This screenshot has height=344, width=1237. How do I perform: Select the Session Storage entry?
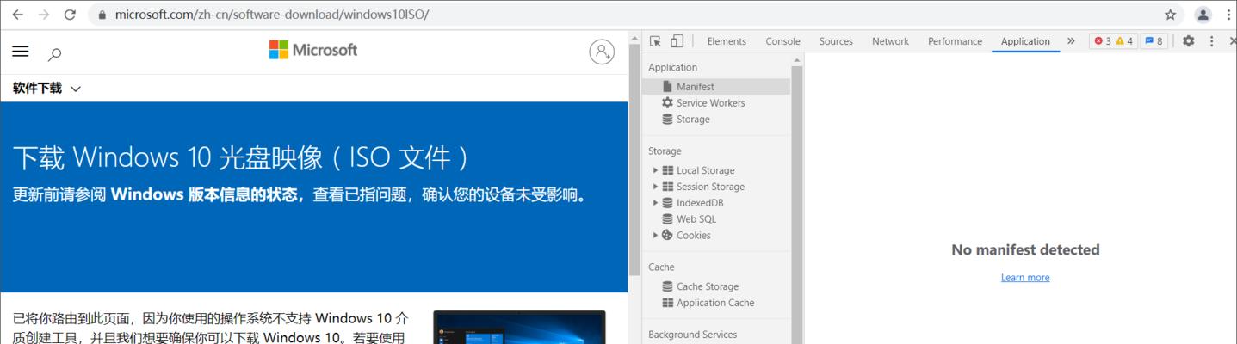(x=710, y=187)
